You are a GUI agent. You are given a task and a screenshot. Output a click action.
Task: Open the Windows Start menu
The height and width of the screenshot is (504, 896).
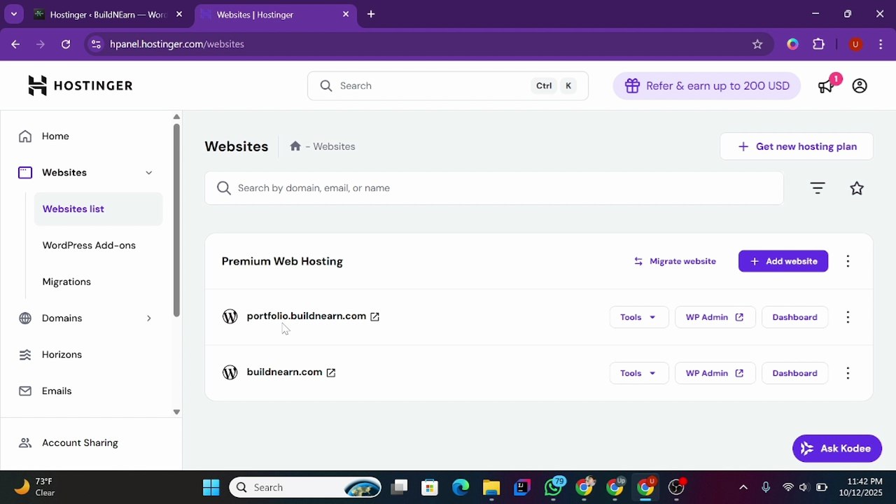[x=211, y=487]
